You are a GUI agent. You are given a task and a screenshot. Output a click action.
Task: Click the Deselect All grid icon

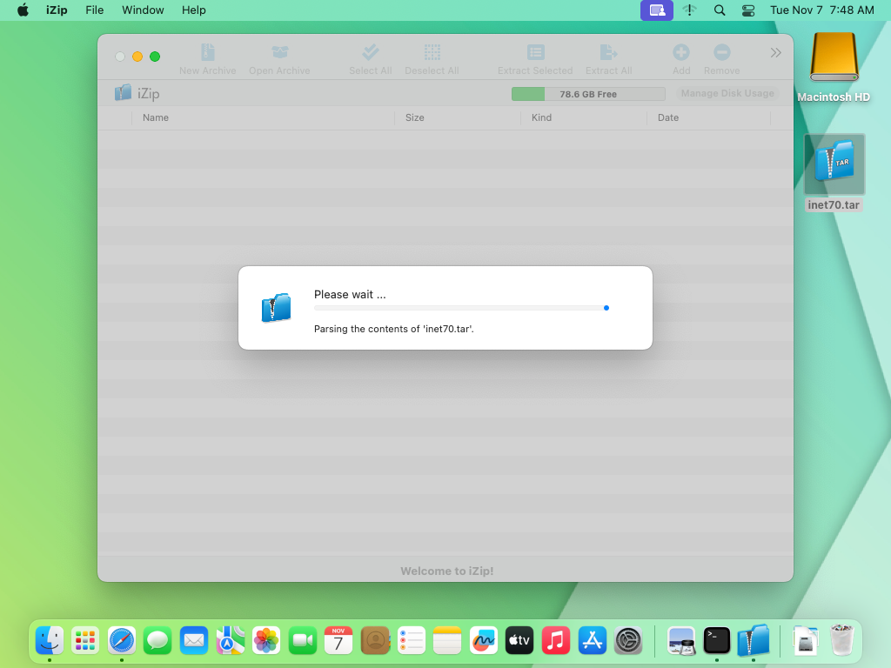coord(432,52)
